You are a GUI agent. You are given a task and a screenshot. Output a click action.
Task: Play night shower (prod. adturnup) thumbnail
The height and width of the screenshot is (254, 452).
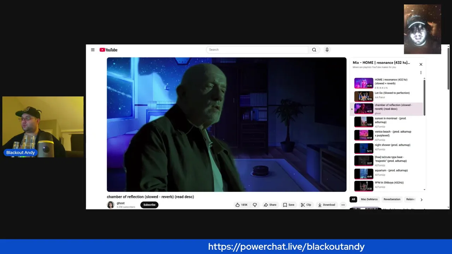tap(364, 148)
